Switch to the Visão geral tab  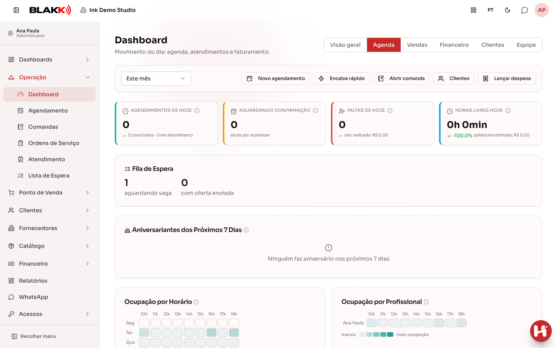pyautogui.click(x=345, y=45)
